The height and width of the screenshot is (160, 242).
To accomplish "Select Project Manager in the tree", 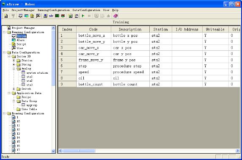I will 23,28.
